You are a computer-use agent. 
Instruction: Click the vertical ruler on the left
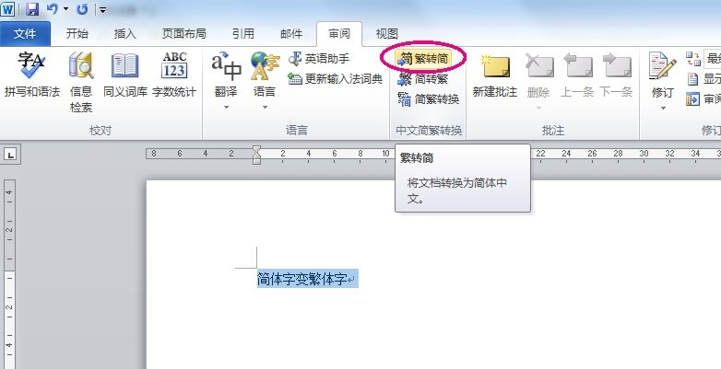tap(9, 274)
